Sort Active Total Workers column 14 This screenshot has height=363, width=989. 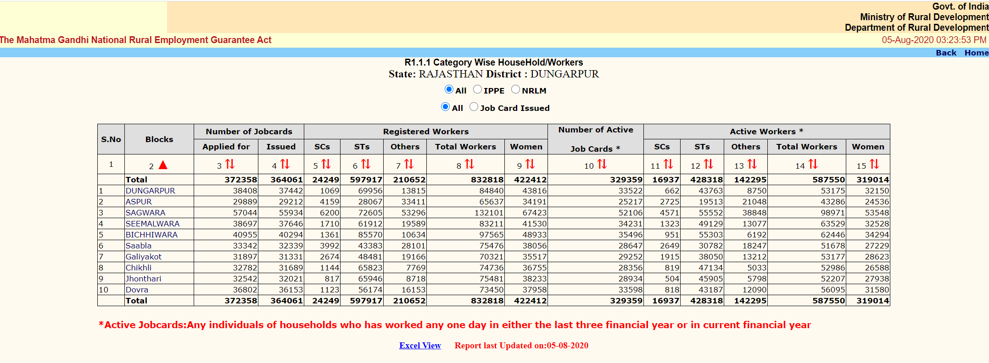[x=813, y=164]
